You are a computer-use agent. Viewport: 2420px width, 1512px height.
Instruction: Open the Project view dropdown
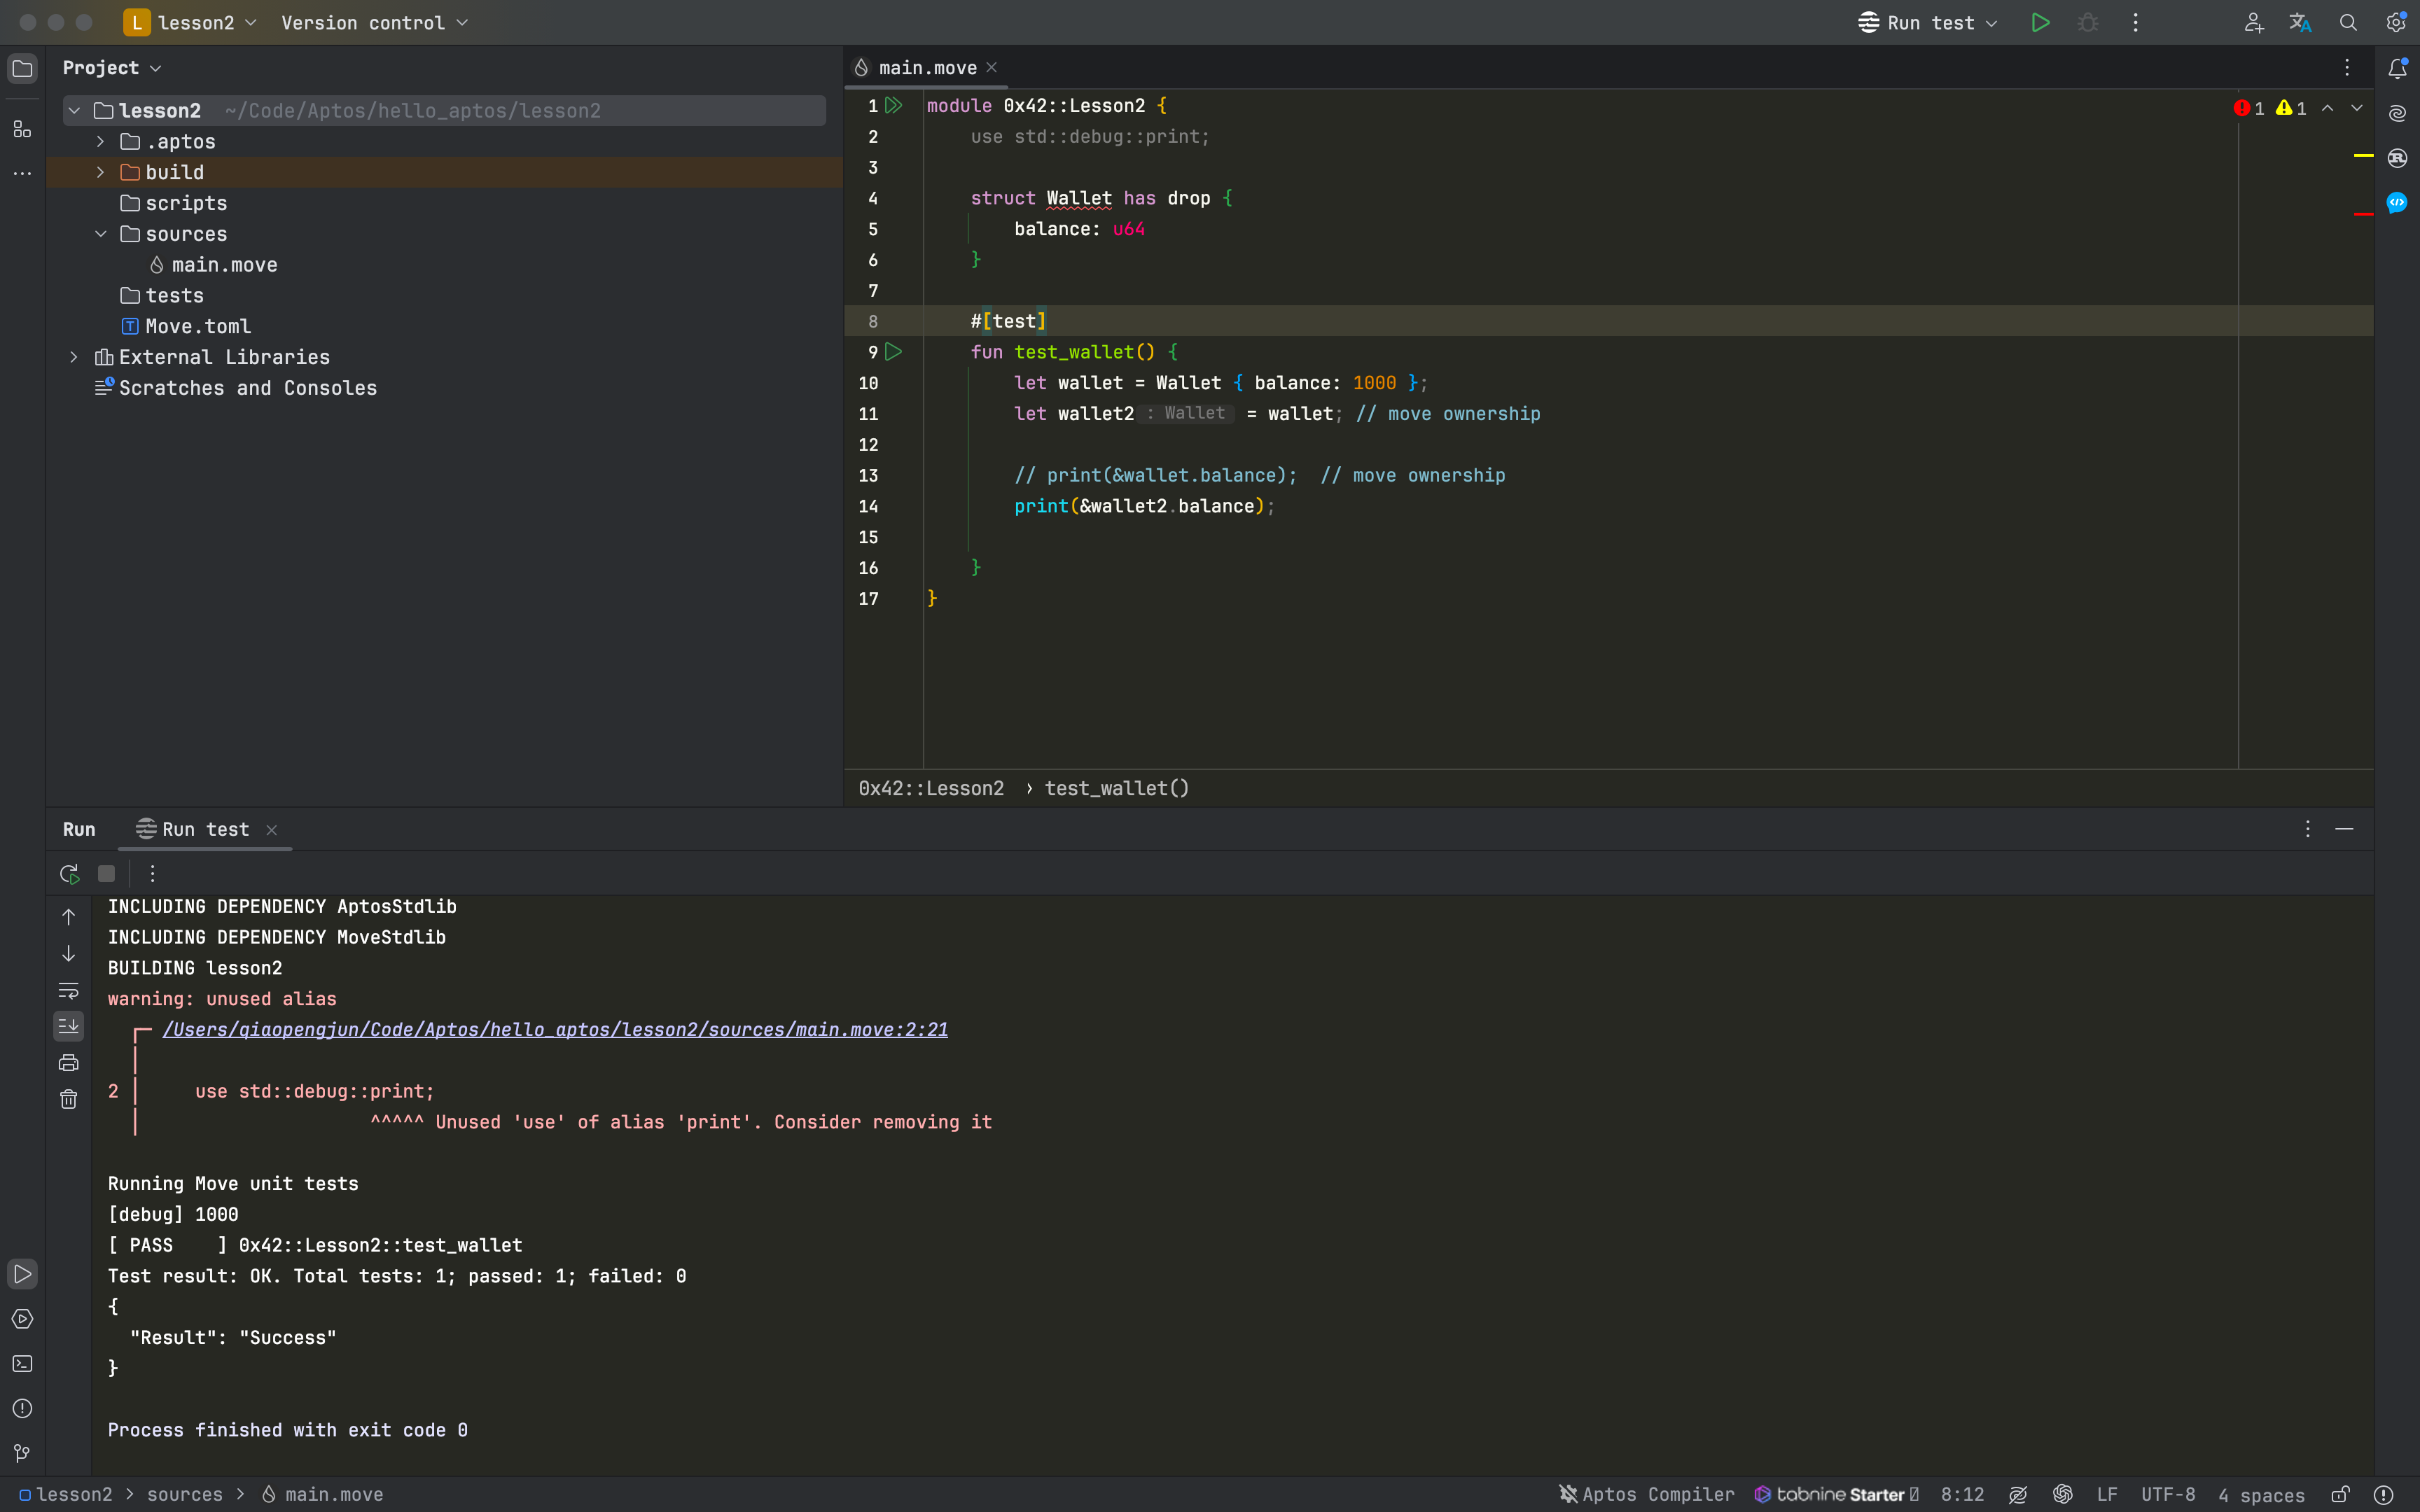coord(112,68)
